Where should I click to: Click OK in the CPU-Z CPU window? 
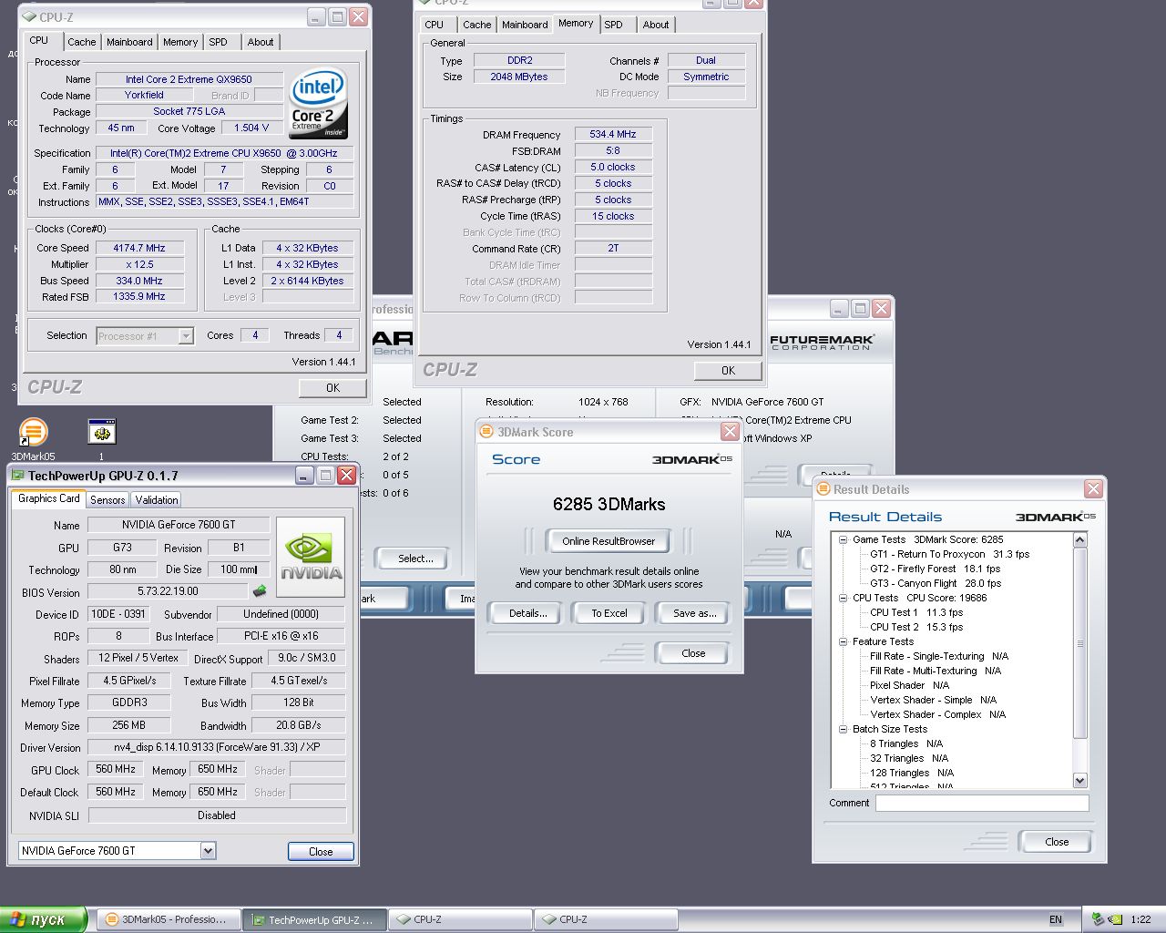[x=332, y=387]
